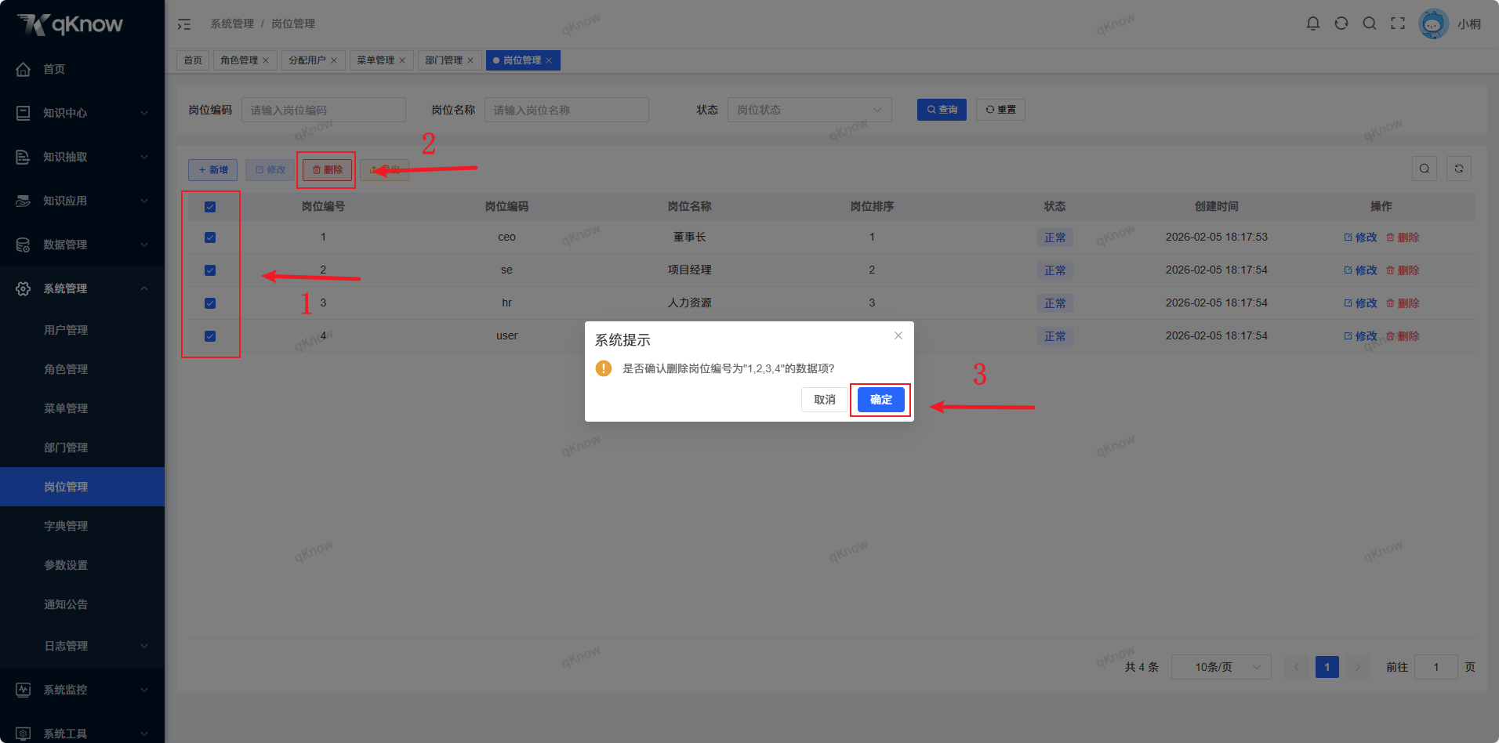Click the toolbar 删除 button
Image resolution: width=1499 pixels, height=743 pixels.
click(327, 170)
